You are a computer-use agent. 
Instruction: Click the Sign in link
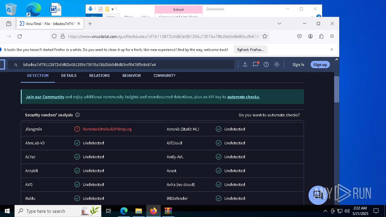click(x=298, y=64)
